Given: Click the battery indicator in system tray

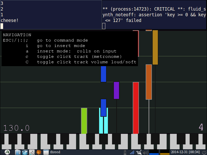Looking at the screenshot, I should 125,152.
